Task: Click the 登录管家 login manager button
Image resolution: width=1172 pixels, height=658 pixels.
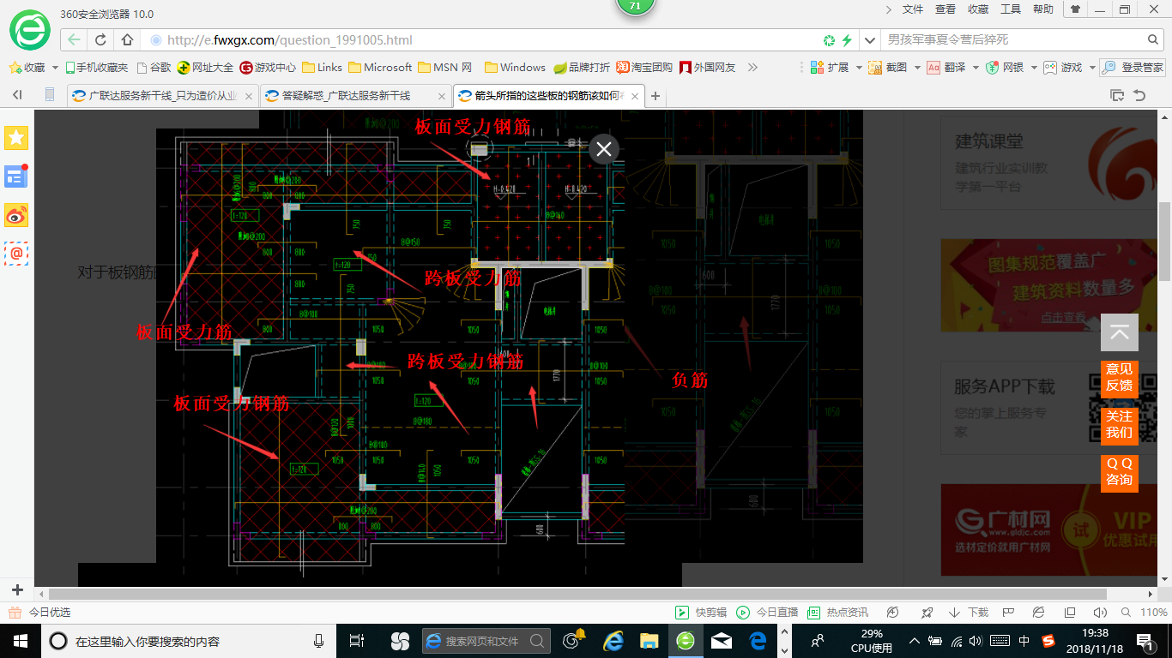Action: (1133, 67)
